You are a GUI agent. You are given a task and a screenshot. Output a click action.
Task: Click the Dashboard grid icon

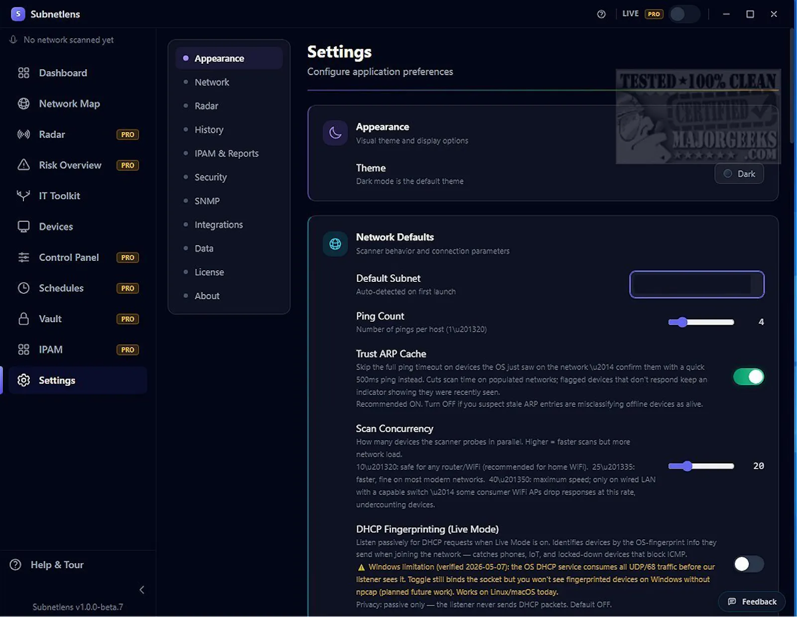click(x=23, y=73)
